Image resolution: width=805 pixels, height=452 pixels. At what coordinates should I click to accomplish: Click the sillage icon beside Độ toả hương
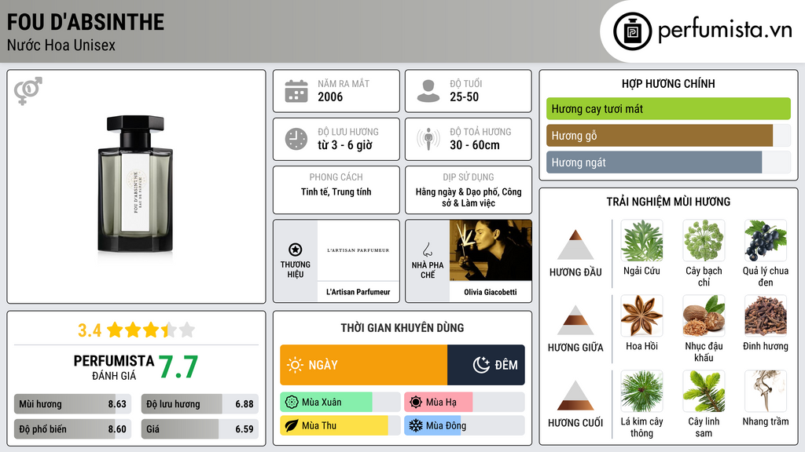pyautogui.click(x=428, y=139)
